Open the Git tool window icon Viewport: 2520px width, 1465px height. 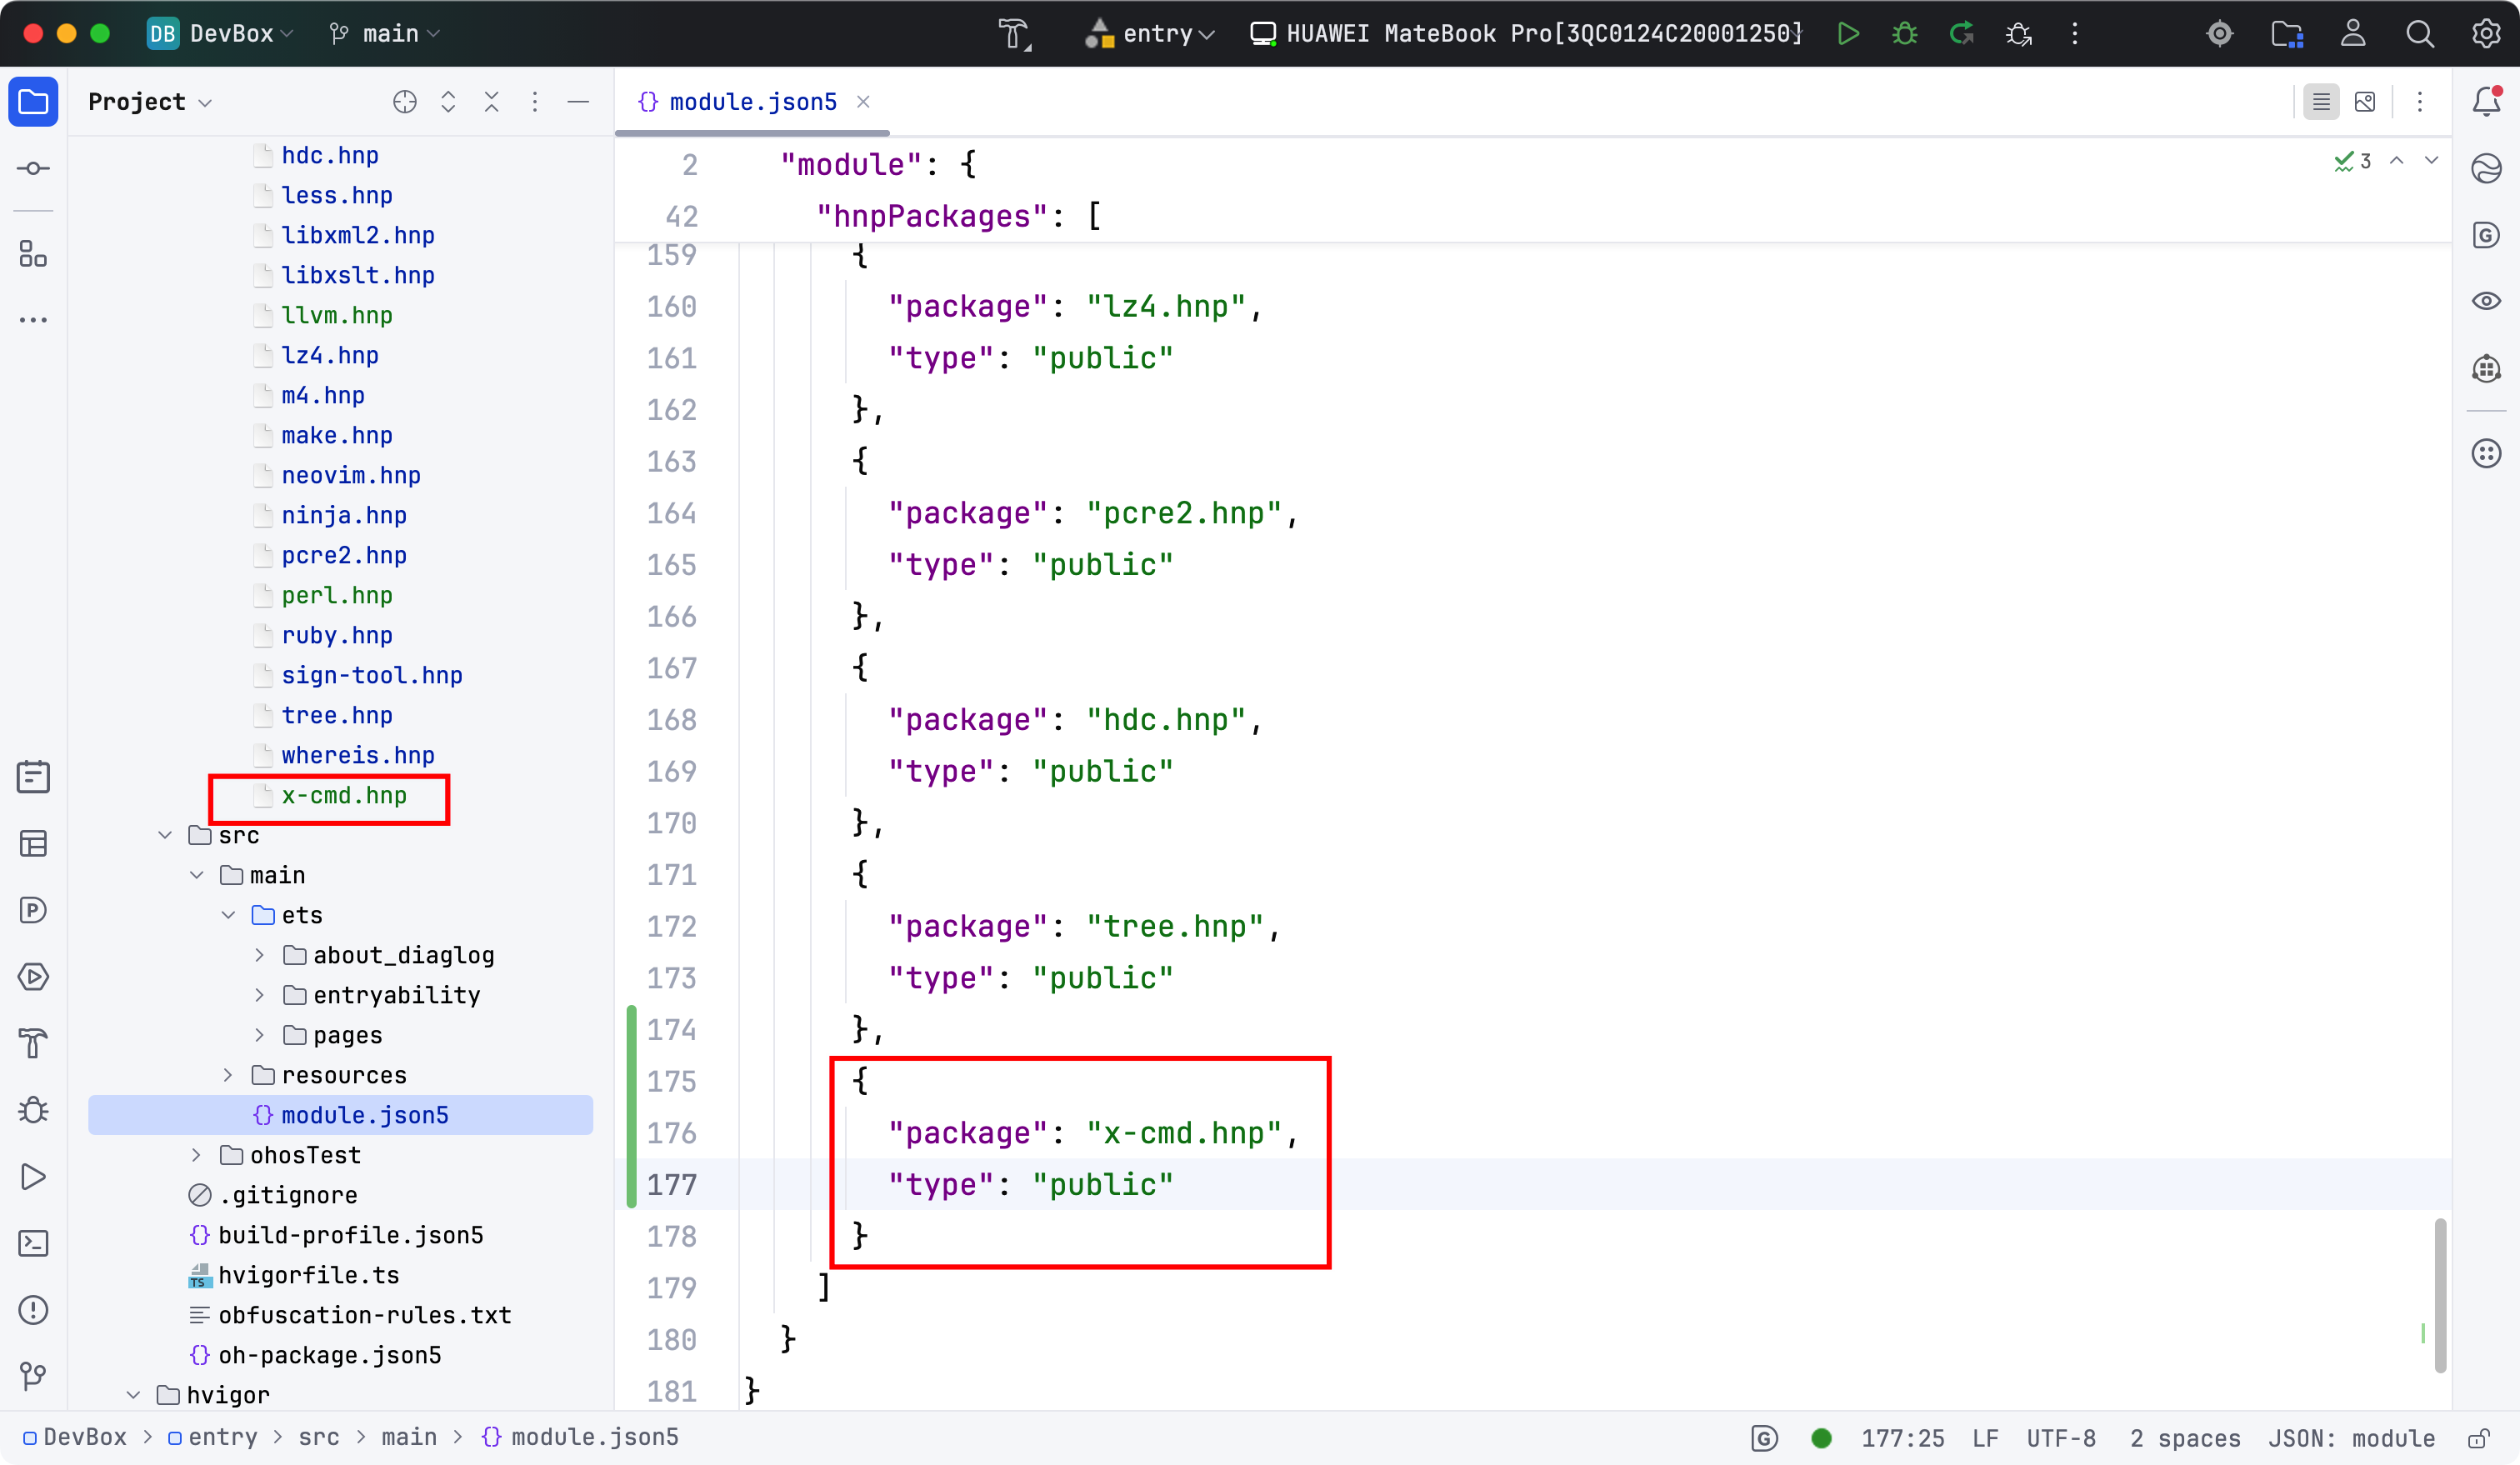click(x=33, y=1377)
